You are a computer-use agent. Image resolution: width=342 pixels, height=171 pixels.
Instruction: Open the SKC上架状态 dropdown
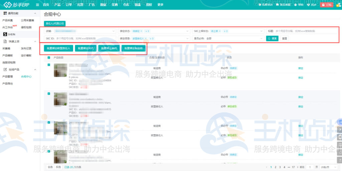[228, 31]
